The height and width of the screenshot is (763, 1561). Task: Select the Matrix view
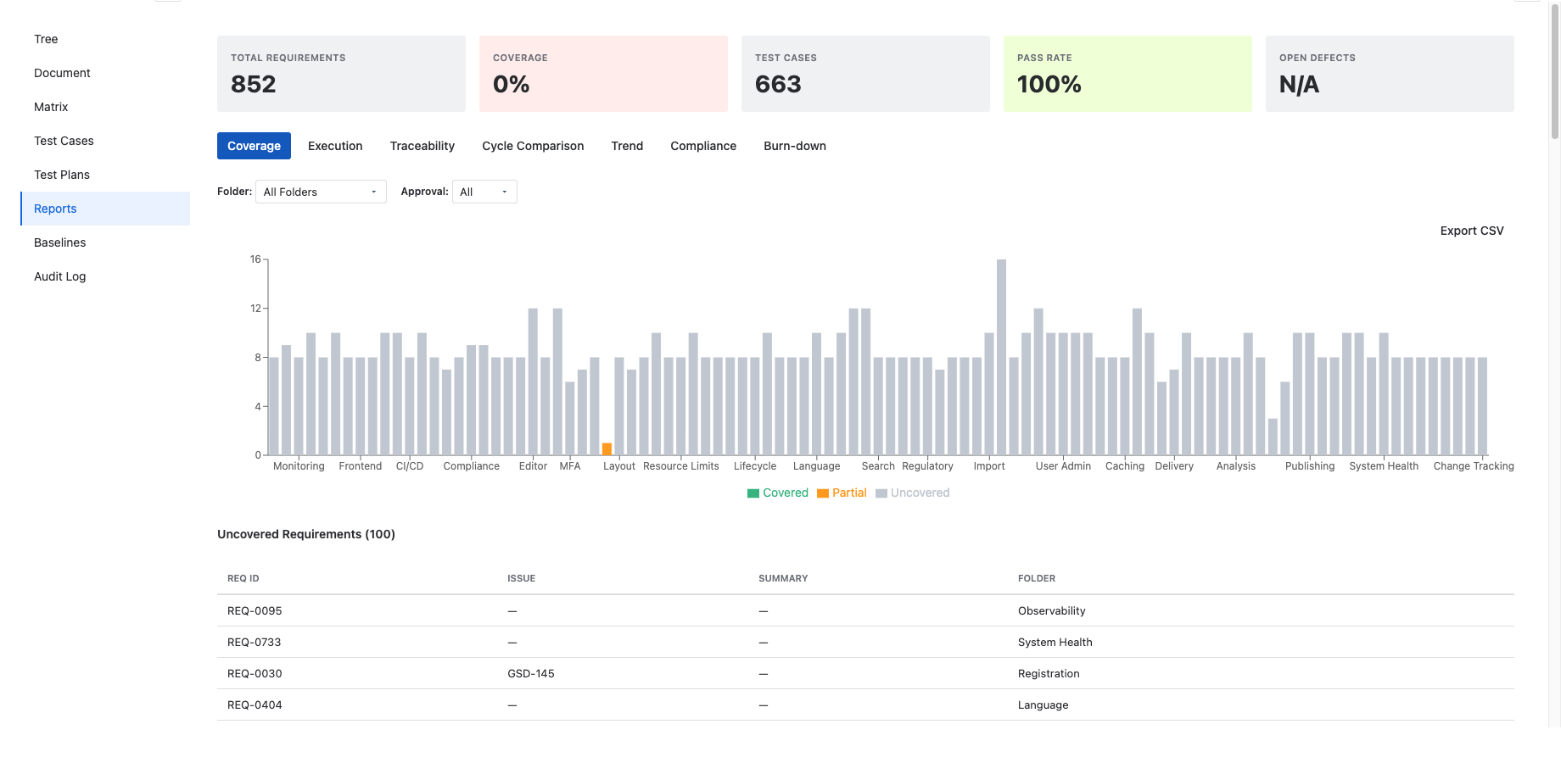pyautogui.click(x=51, y=107)
